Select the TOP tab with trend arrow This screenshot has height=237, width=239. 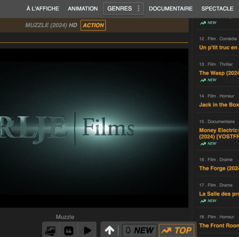(x=176, y=230)
